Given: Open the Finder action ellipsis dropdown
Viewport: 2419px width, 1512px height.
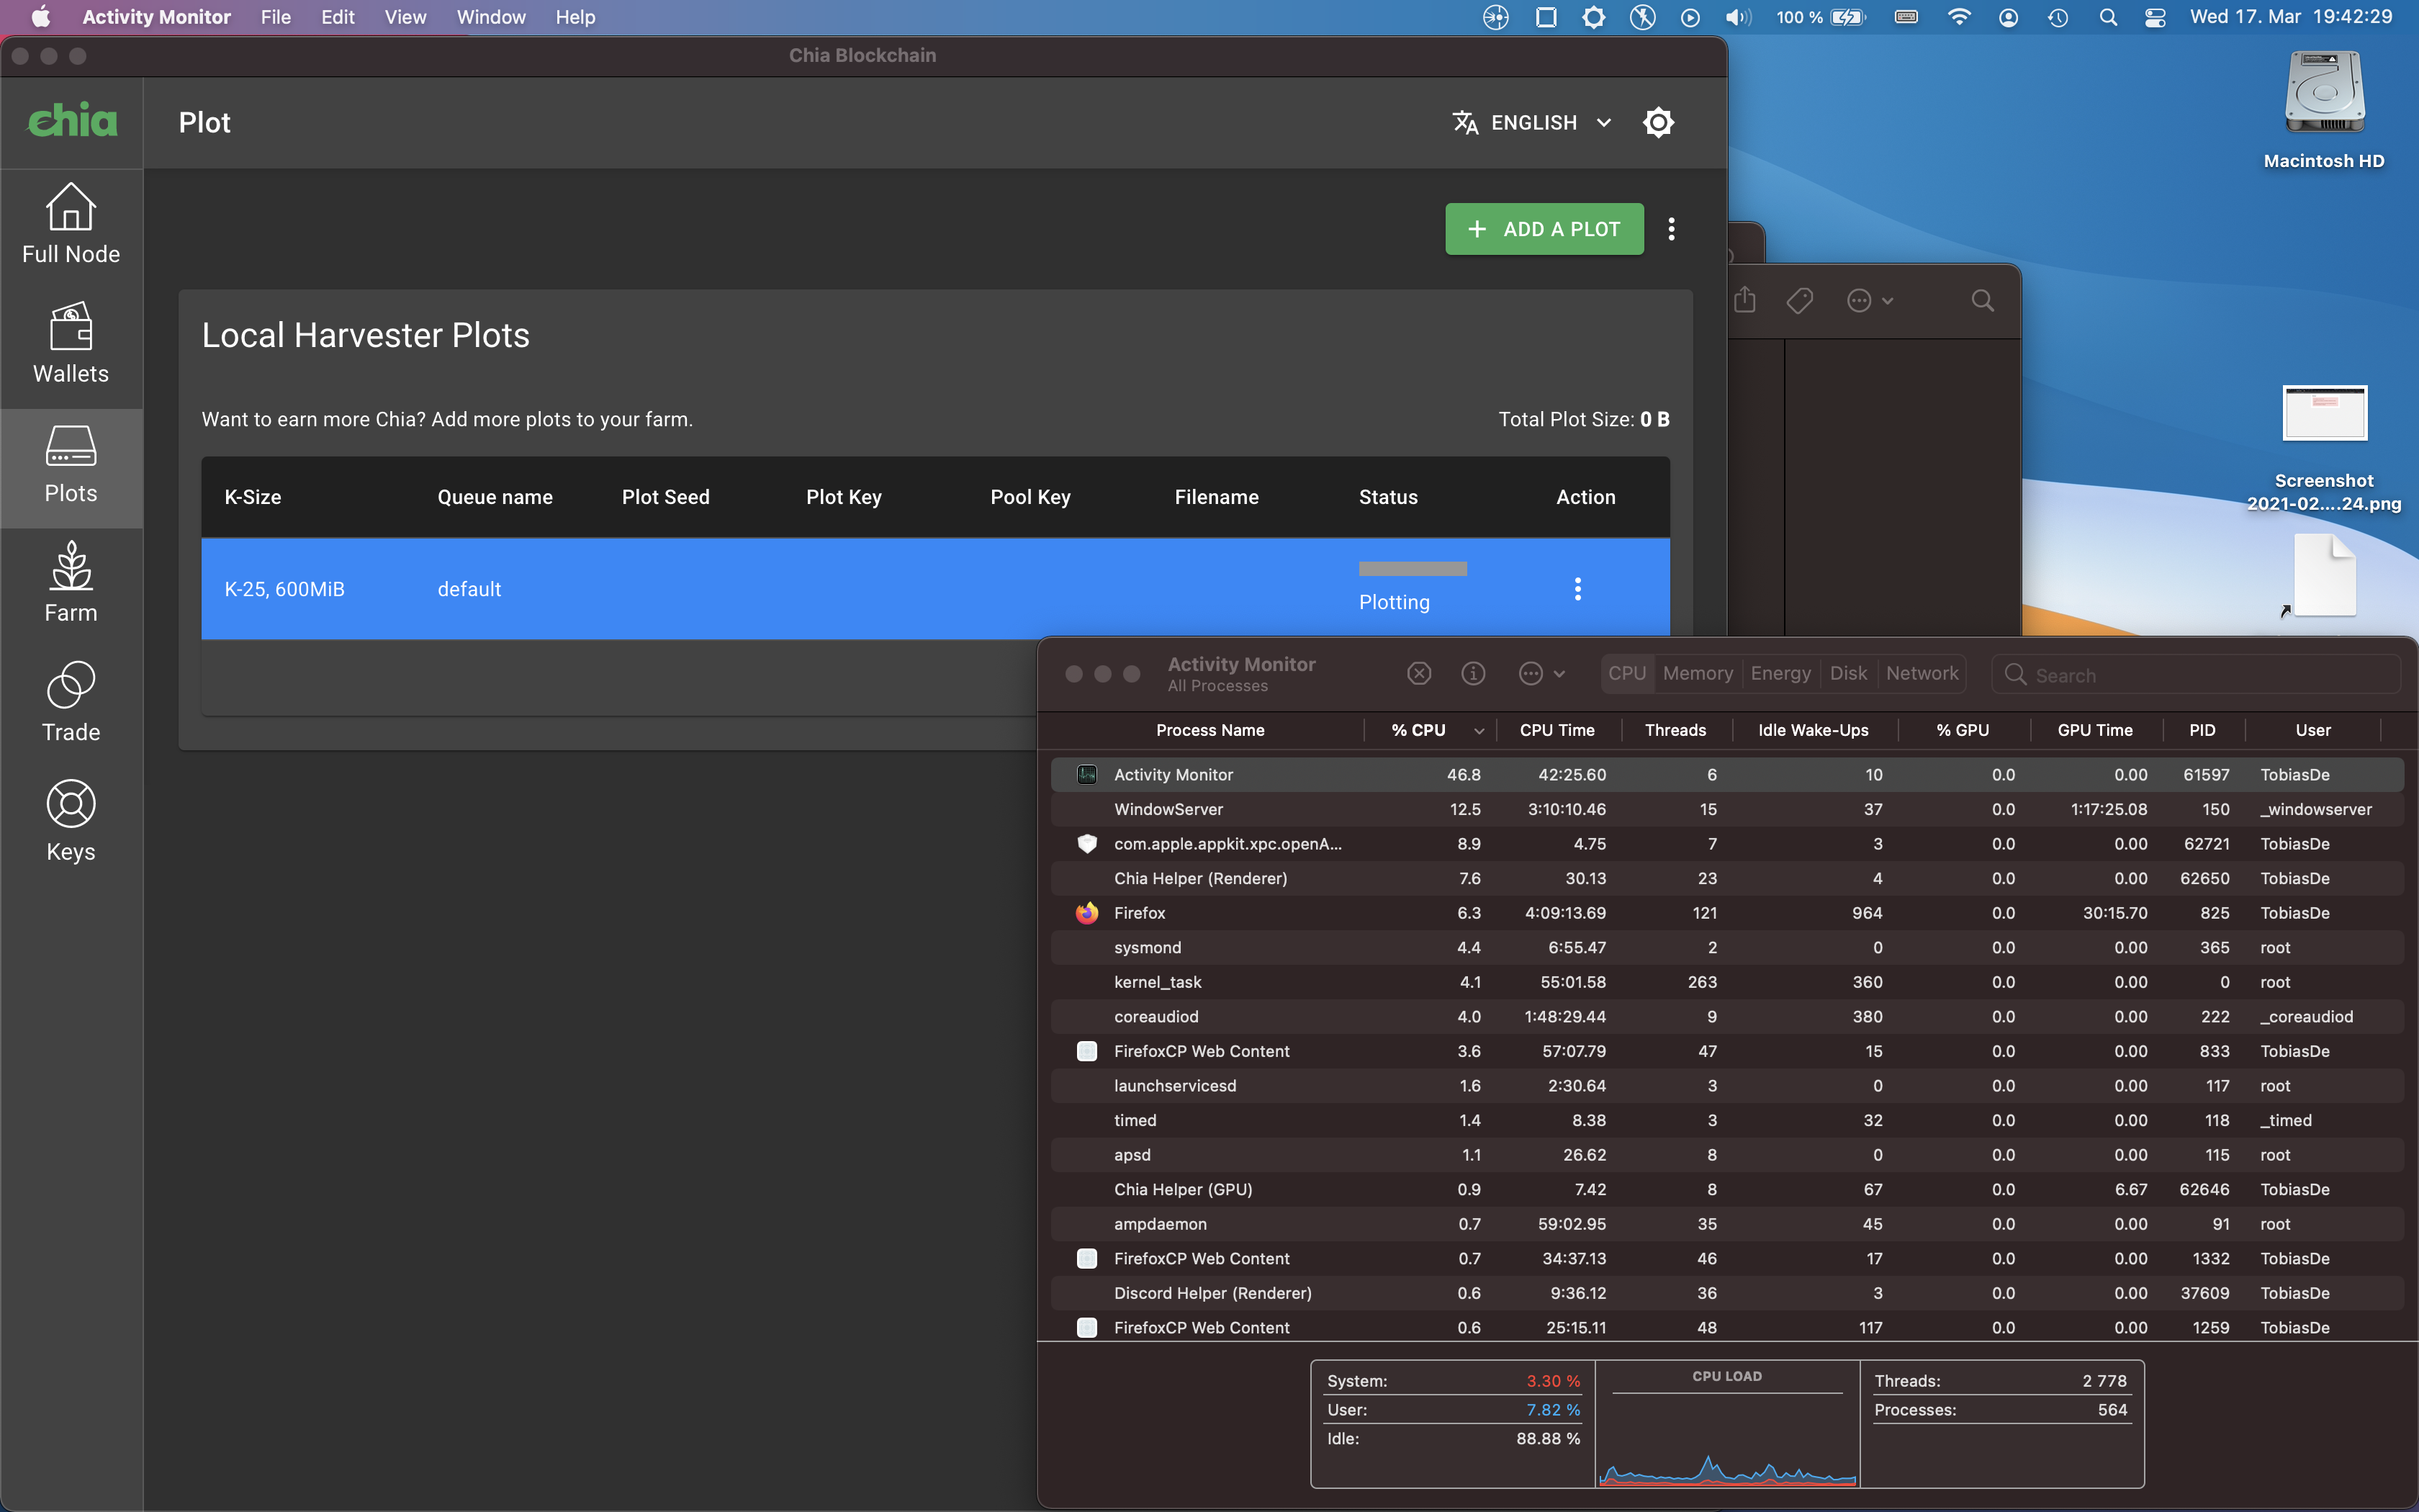Looking at the screenshot, I should click(1869, 300).
